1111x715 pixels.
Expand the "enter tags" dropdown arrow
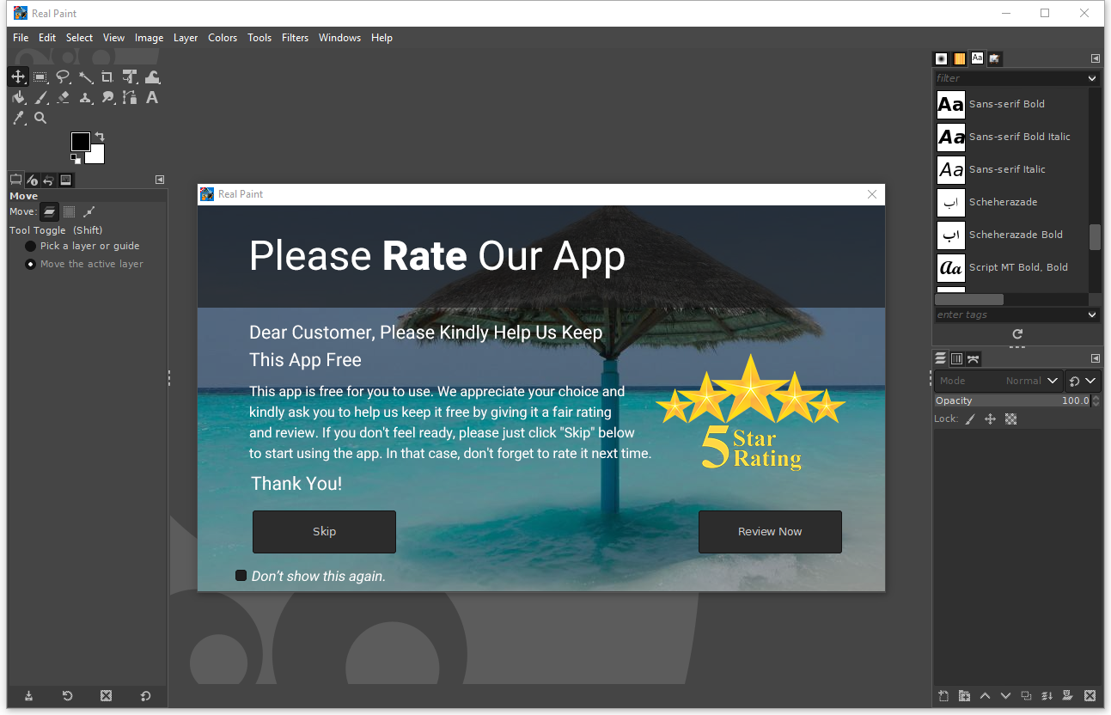[1092, 315]
